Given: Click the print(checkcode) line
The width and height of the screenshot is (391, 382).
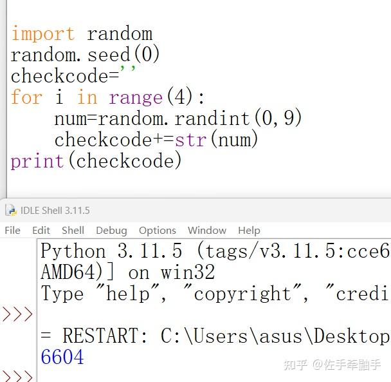Looking at the screenshot, I should click(x=96, y=160).
